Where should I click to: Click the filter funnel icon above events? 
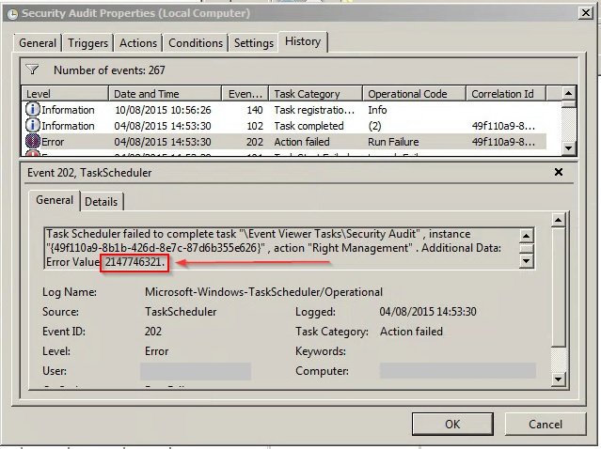[33, 70]
